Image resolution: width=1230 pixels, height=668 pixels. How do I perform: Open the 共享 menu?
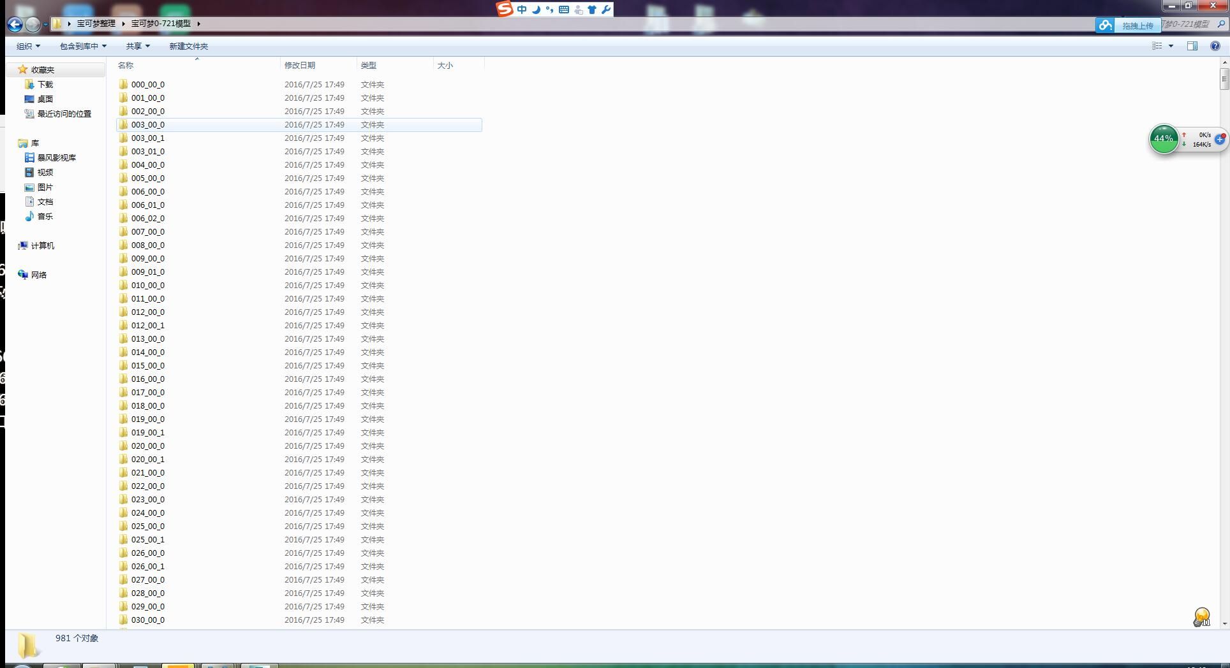pos(138,46)
